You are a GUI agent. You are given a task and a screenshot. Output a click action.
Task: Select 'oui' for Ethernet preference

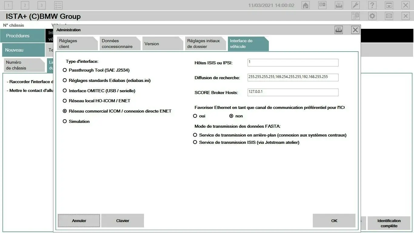[195, 116]
